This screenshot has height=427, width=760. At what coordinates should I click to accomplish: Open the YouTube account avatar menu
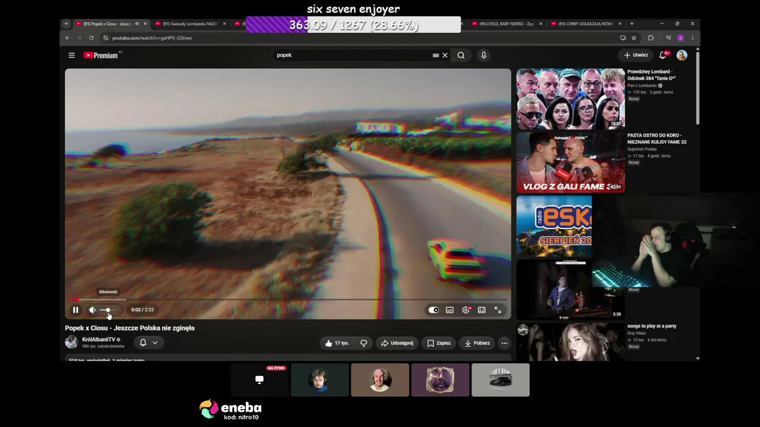click(682, 55)
